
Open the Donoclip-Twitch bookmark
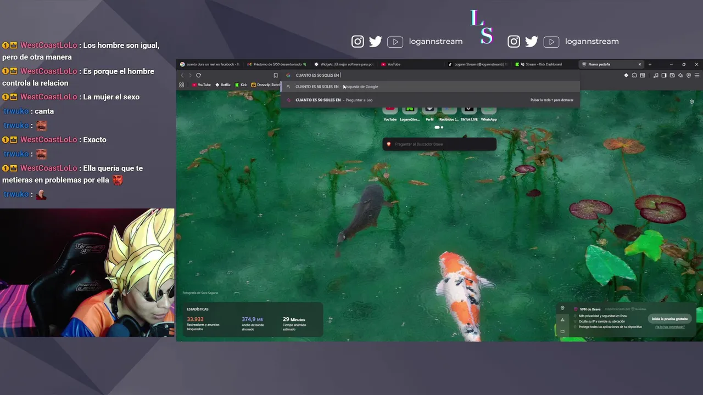(266, 85)
